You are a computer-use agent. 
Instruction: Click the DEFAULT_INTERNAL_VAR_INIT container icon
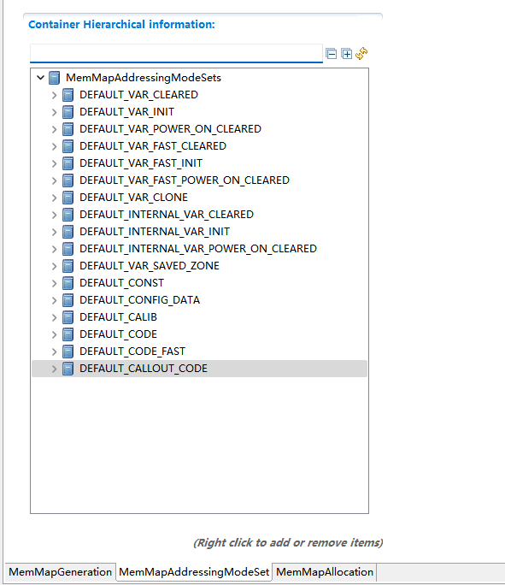(x=68, y=232)
